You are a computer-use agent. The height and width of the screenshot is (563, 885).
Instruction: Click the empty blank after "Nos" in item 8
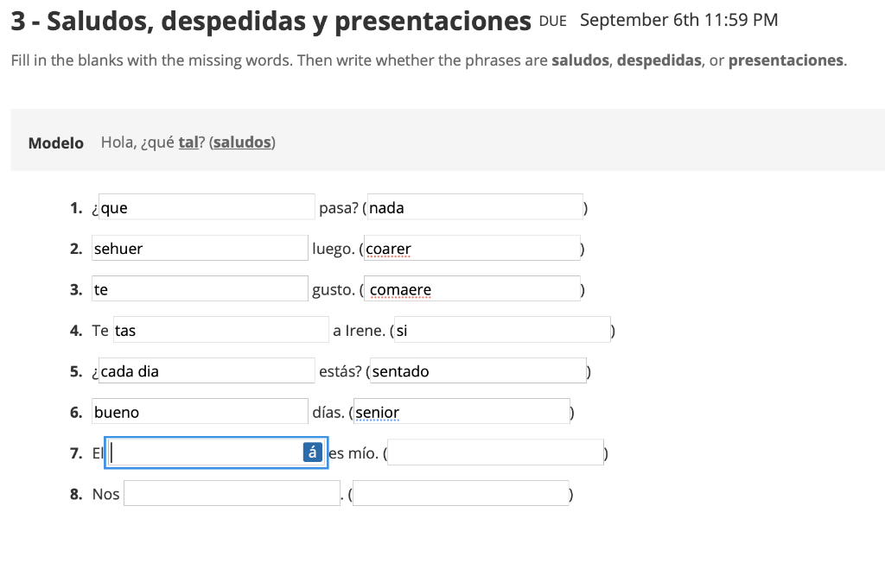tap(232, 492)
